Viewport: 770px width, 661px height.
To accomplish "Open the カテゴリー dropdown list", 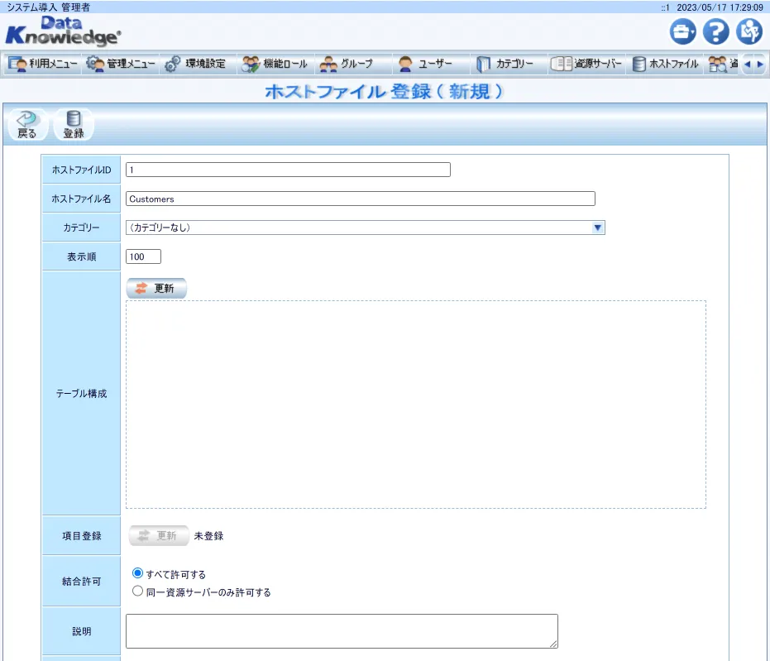I will tap(365, 228).
